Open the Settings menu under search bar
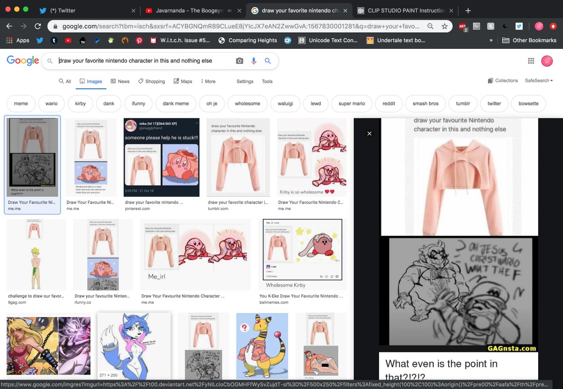 point(245,81)
